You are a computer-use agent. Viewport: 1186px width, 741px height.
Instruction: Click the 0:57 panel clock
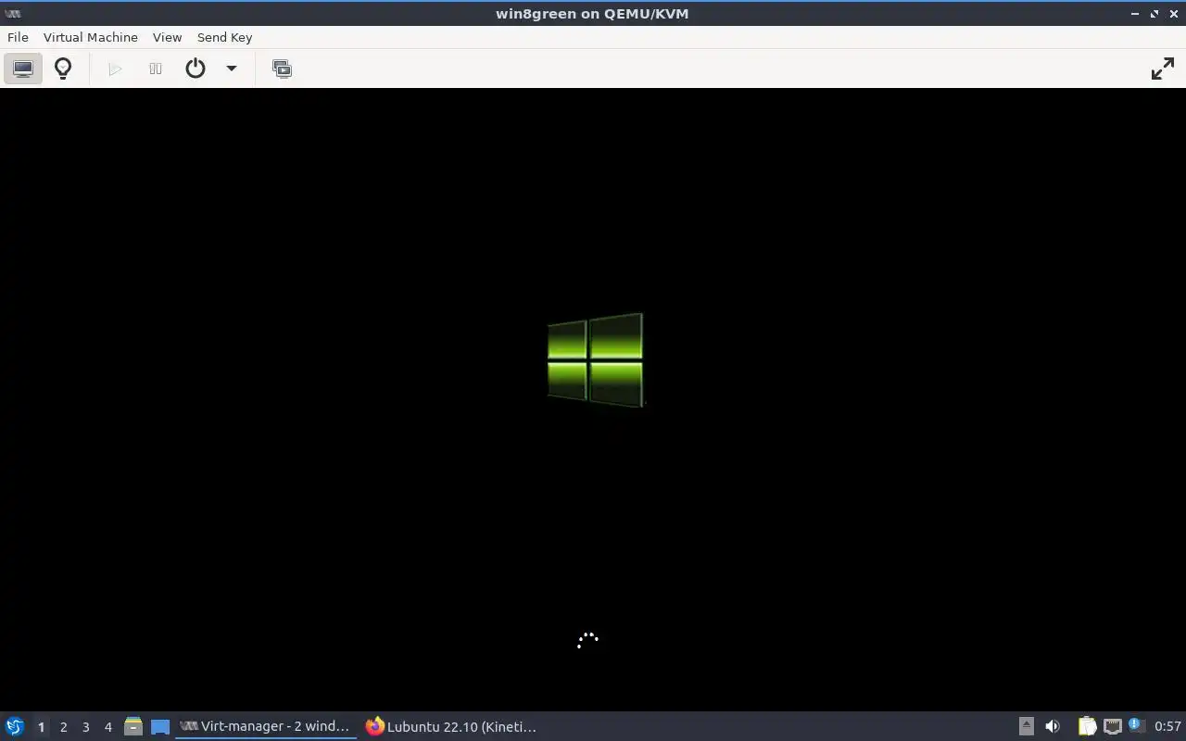(x=1167, y=726)
